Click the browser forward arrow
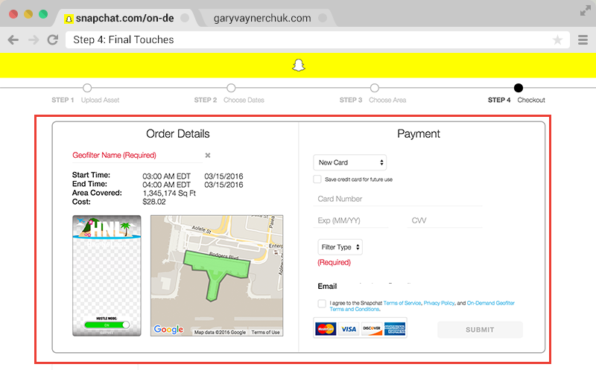Image resolution: width=596 pixels, height=370 pixels. (34, 40)
